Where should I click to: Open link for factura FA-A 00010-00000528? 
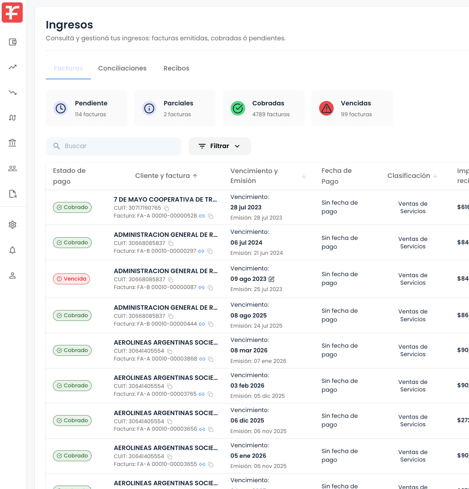202,216
